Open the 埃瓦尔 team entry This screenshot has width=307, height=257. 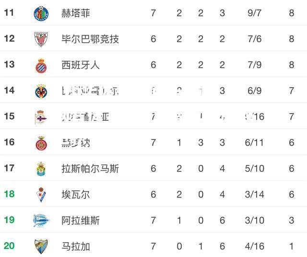[76, 194]
